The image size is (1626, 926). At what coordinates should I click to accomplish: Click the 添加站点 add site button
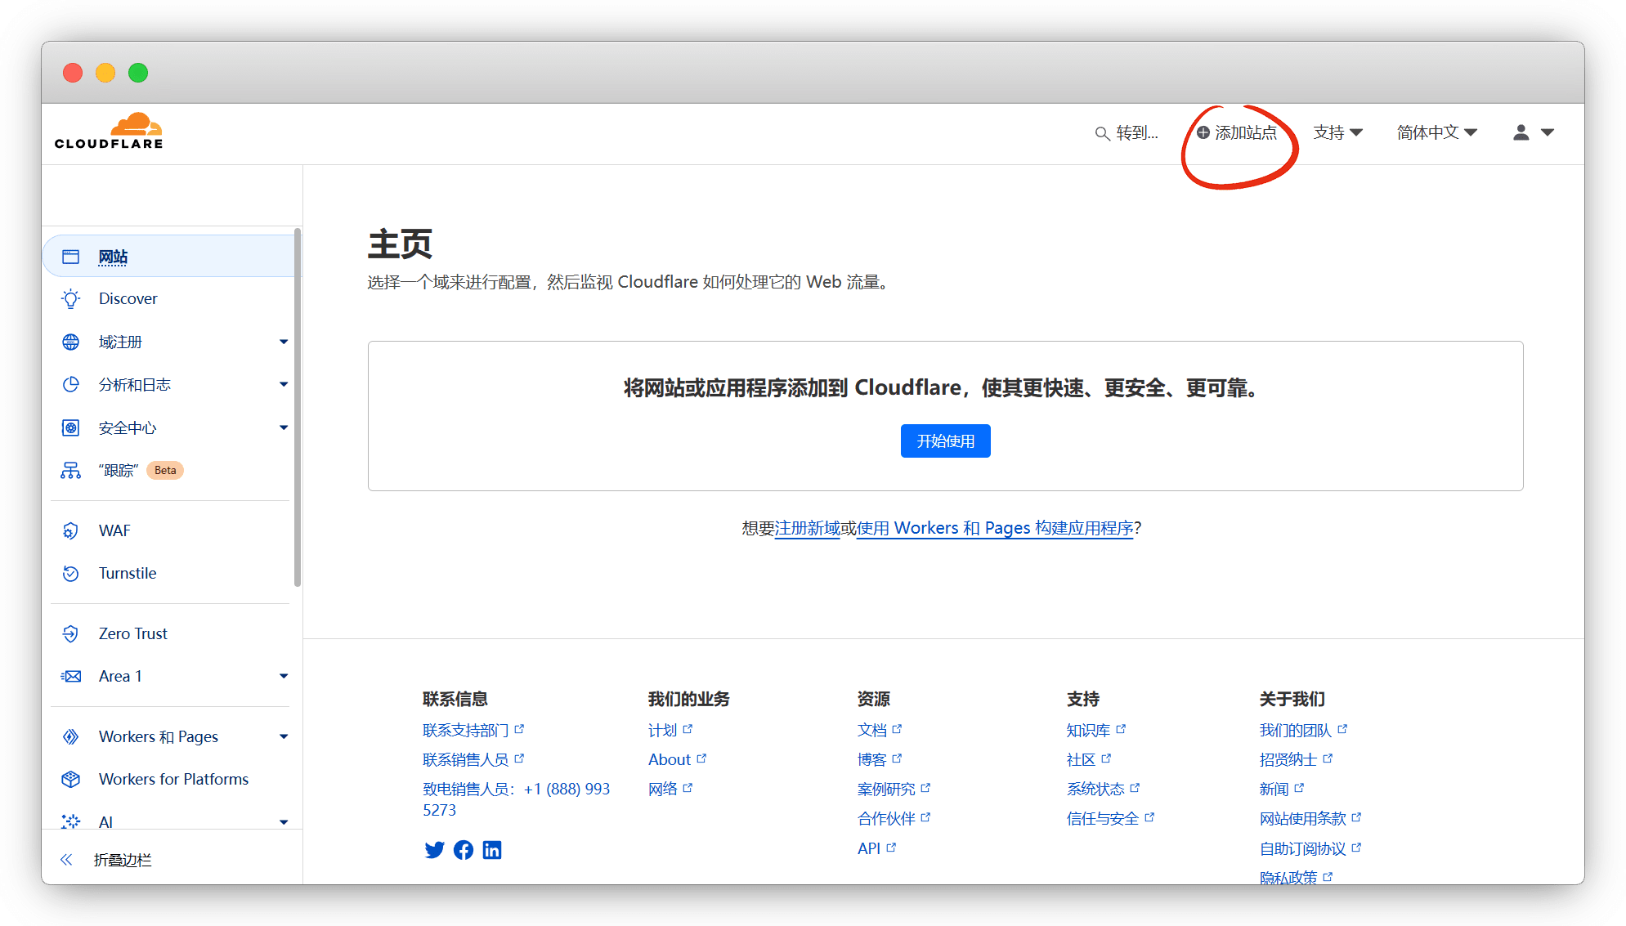point(1237,132)
